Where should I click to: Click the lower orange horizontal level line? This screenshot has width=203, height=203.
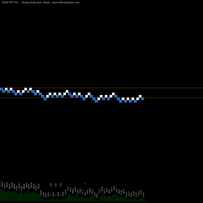click(x=101, y=97)
